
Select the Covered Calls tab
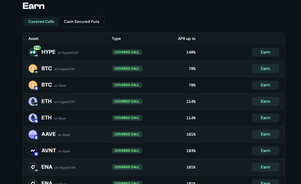point(41,22)
